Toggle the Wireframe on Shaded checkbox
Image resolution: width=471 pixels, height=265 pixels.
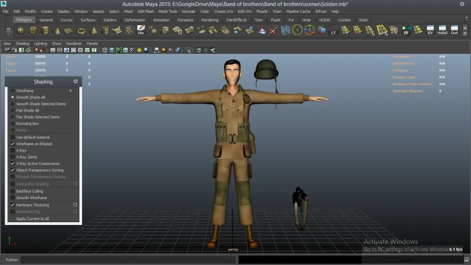(13, 144)
